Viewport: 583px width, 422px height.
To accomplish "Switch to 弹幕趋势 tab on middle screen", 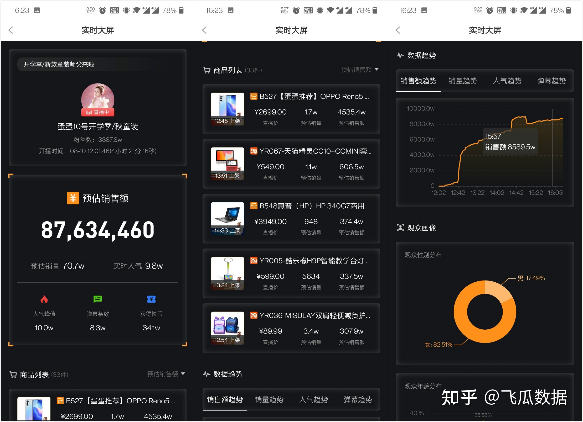I will 358,399.
